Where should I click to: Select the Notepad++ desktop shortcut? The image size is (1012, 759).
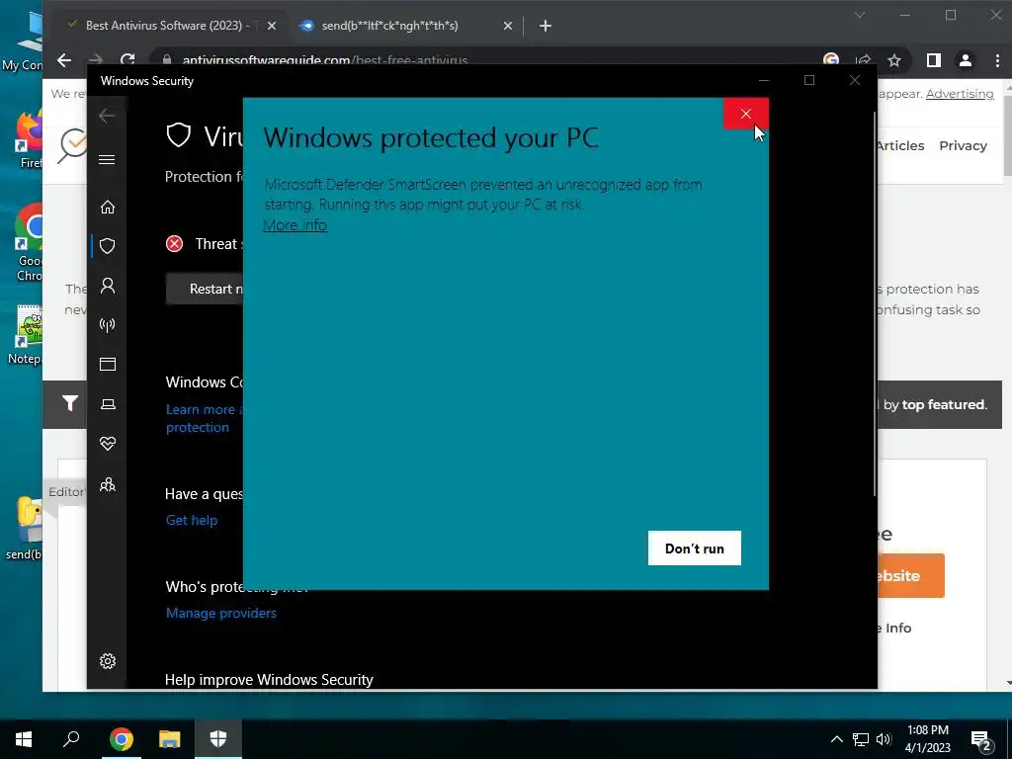pyautogui.click(x=27, y=335)
